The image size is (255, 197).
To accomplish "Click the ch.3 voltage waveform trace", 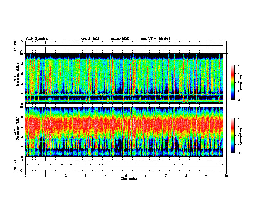I will click(x=124, y=165).
